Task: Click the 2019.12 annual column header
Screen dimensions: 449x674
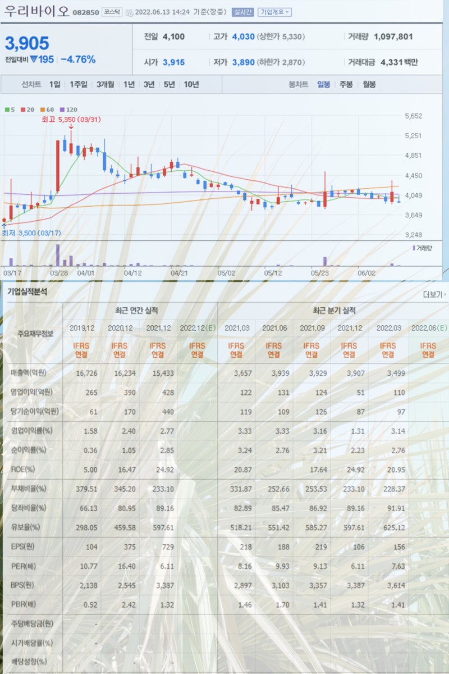Action: click(x=82, y=328)
